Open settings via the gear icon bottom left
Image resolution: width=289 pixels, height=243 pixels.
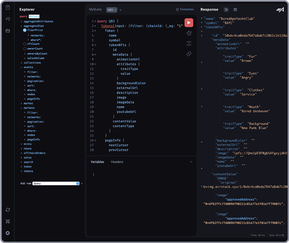[8, 233]
